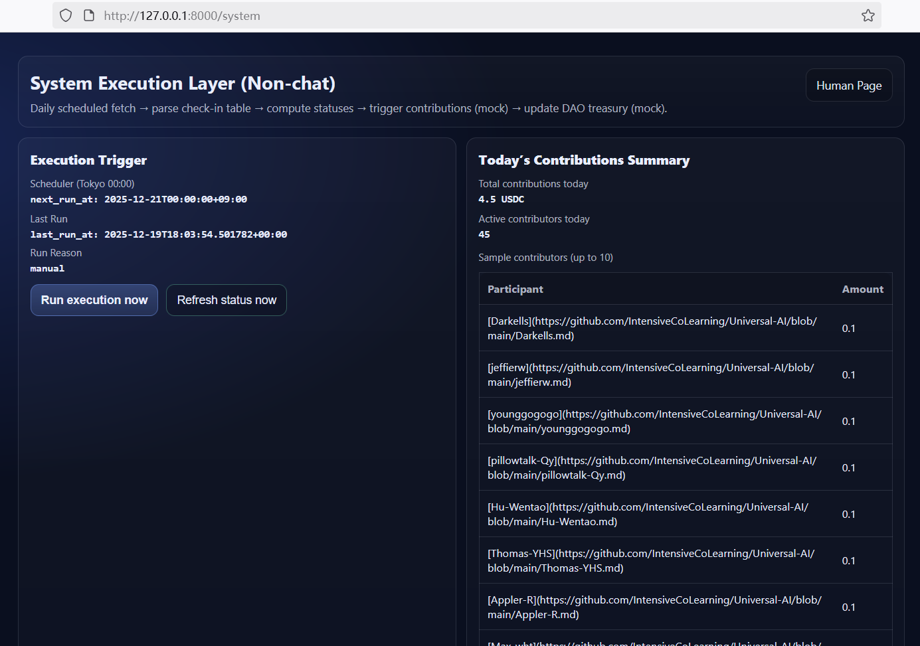Click the pillowtalk-Qy participant entry

coord(652,467)
